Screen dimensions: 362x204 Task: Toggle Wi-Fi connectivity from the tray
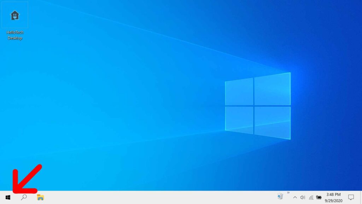[311, 197]
